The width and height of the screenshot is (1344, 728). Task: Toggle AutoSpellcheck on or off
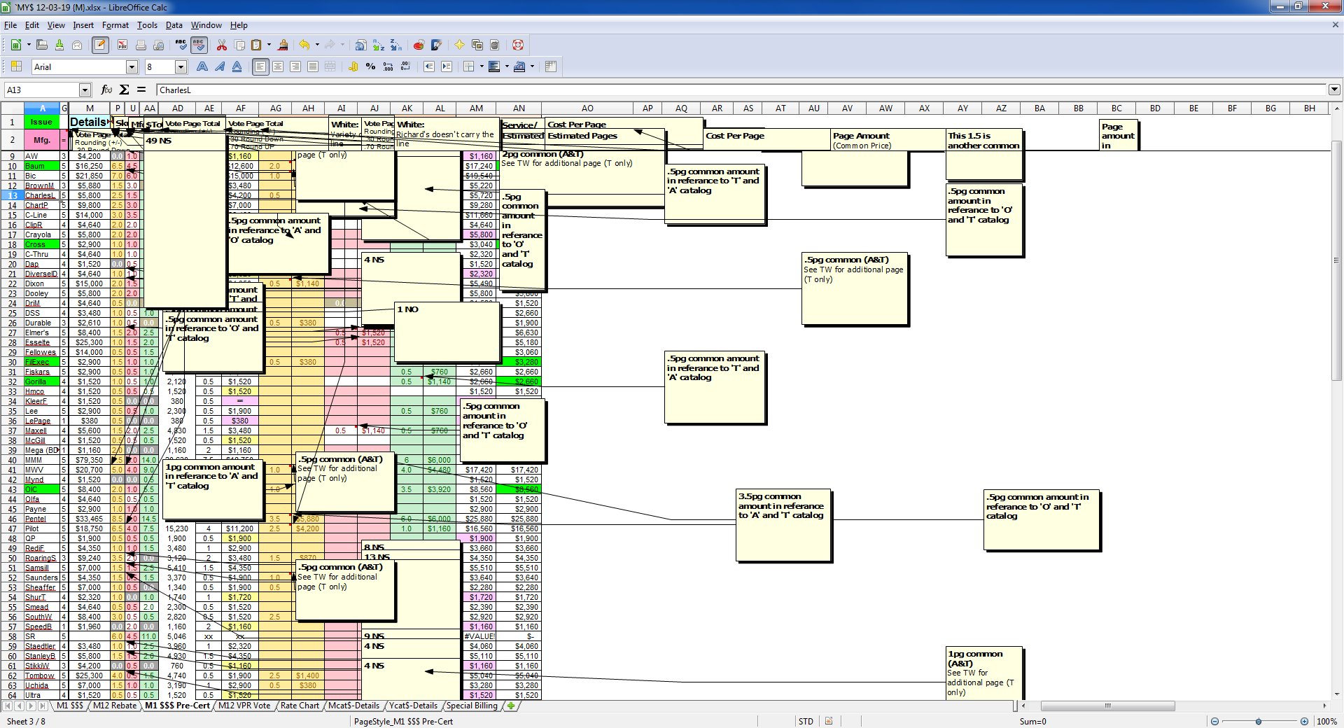click(x=199, y=45)
